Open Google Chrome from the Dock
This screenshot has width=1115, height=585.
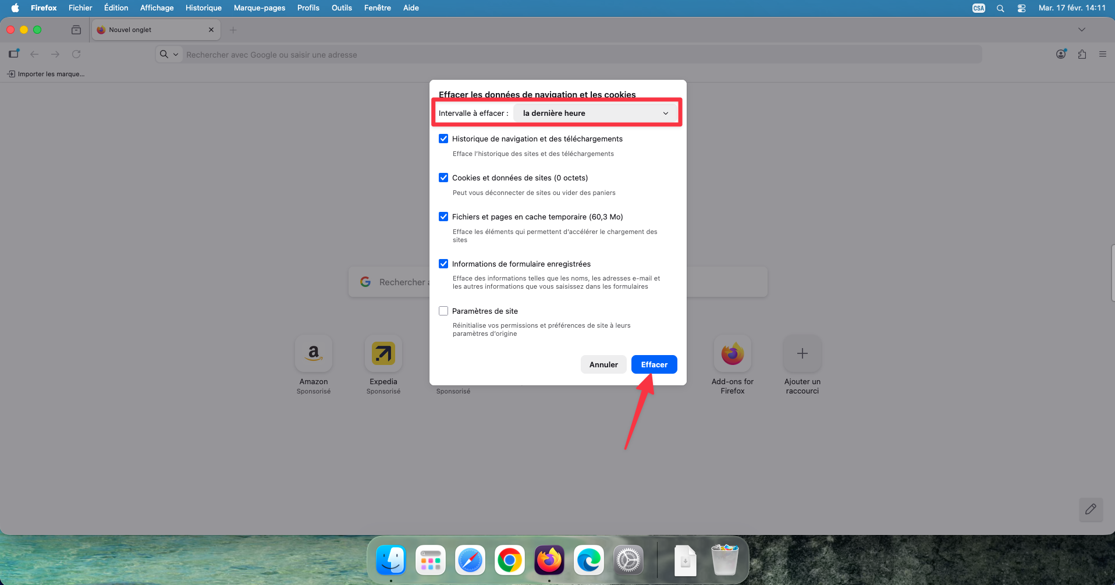pyautogui.click(x=510, y=561)
